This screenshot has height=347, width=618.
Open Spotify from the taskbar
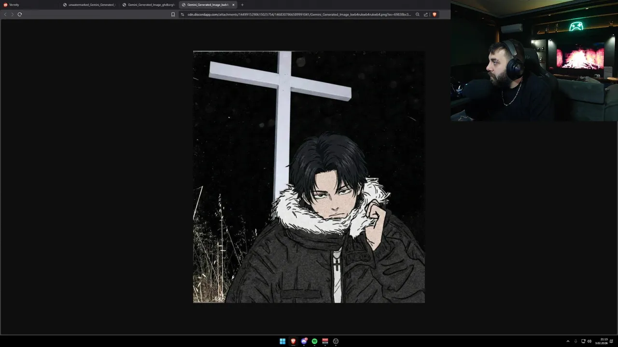pos(314,341)
